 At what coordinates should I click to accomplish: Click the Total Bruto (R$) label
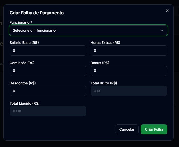coord(104,83)
